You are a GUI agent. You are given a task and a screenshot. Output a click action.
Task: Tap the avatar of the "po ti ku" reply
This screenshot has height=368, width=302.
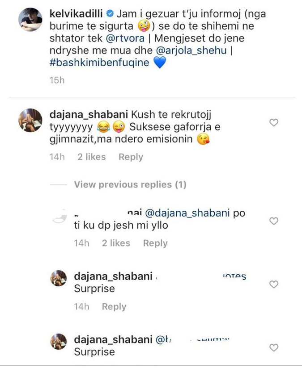tap(59, 217)
